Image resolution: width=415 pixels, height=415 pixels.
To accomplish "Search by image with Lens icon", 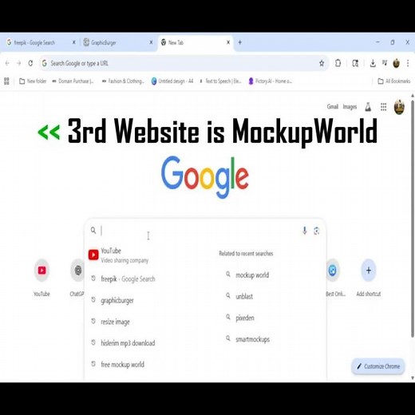I will [x=316, y=231].
